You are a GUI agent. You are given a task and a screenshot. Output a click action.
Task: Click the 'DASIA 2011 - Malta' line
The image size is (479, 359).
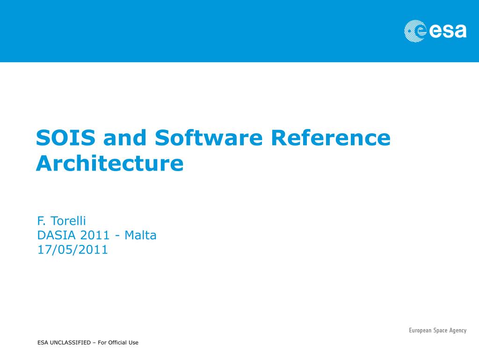pyautogui.click(x=97, y=235)
